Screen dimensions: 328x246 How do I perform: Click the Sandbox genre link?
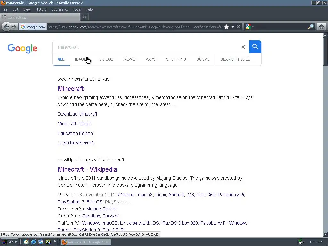[91, 216]
